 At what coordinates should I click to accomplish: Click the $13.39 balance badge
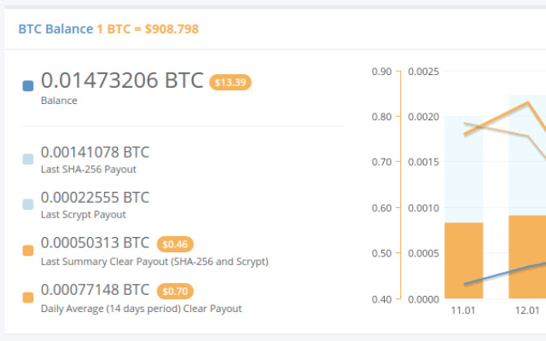[230, 82]
